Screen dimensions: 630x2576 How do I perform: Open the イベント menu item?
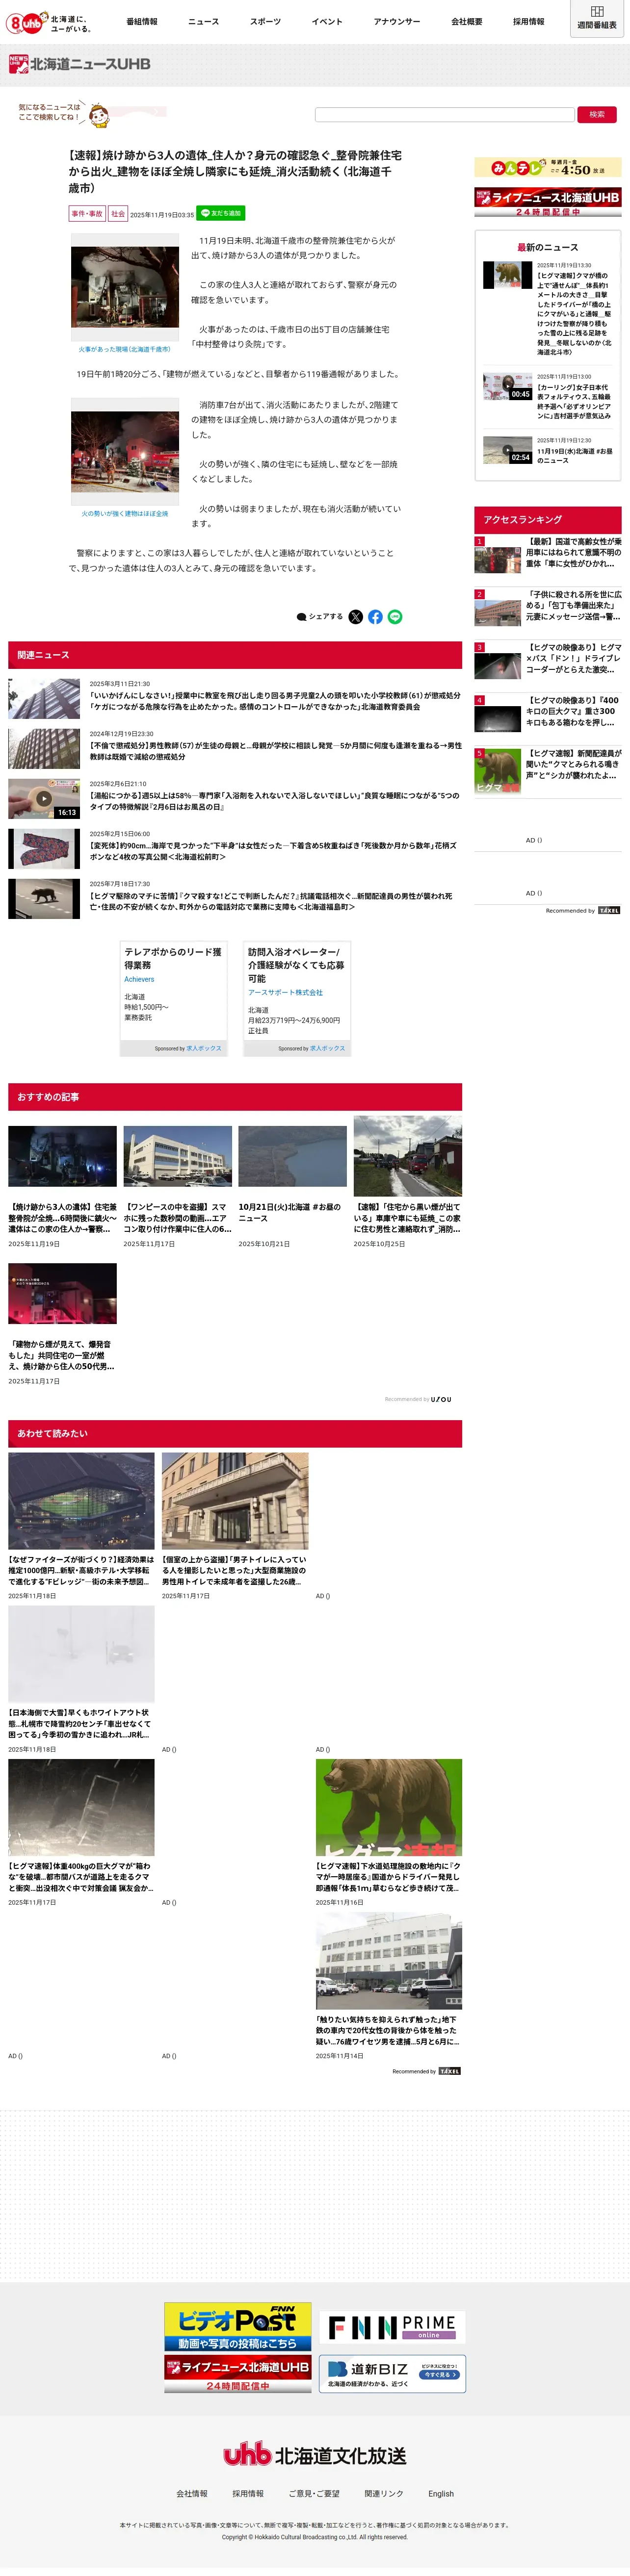(327, 21)
